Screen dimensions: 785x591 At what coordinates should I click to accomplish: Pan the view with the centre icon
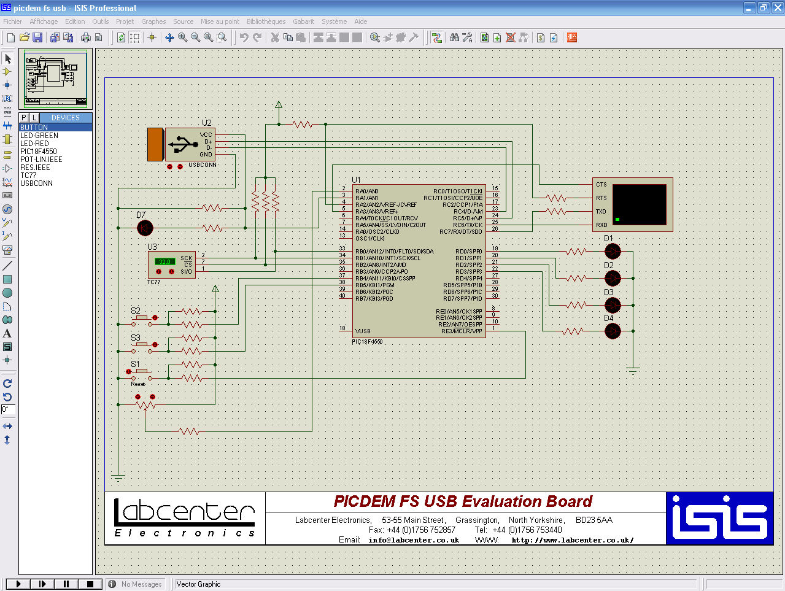click(170, 37)
